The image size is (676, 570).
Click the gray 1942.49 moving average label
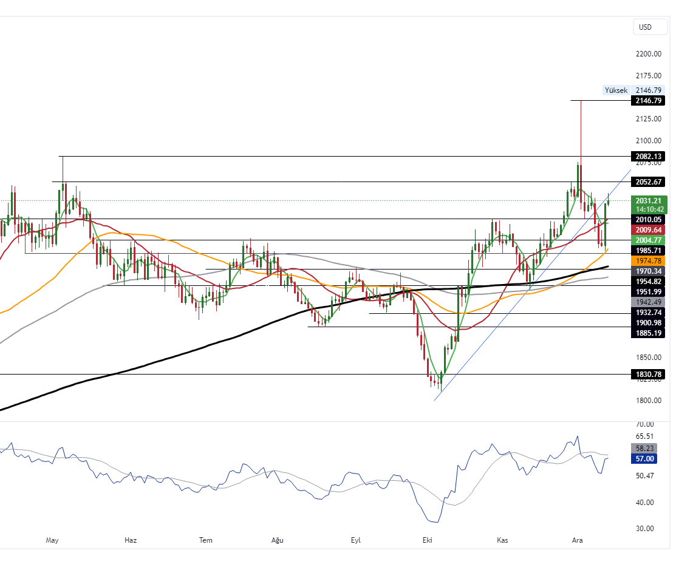[x=648, y=302]
